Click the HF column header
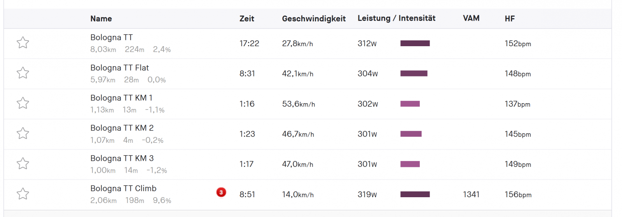This screenshot has width=622, height=217. point(510,19)
